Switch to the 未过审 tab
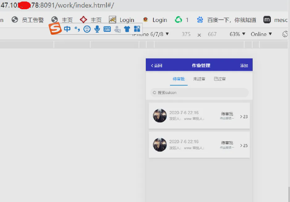Screen dimensions: 290x202 (199, 79)
